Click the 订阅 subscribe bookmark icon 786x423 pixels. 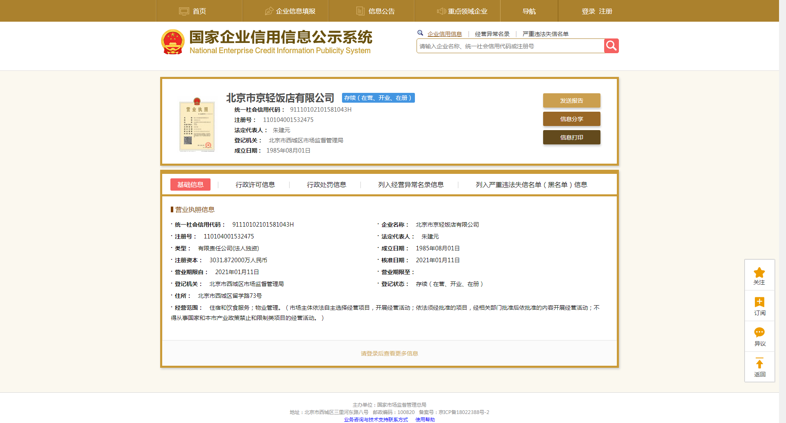(x=759, y=302)
